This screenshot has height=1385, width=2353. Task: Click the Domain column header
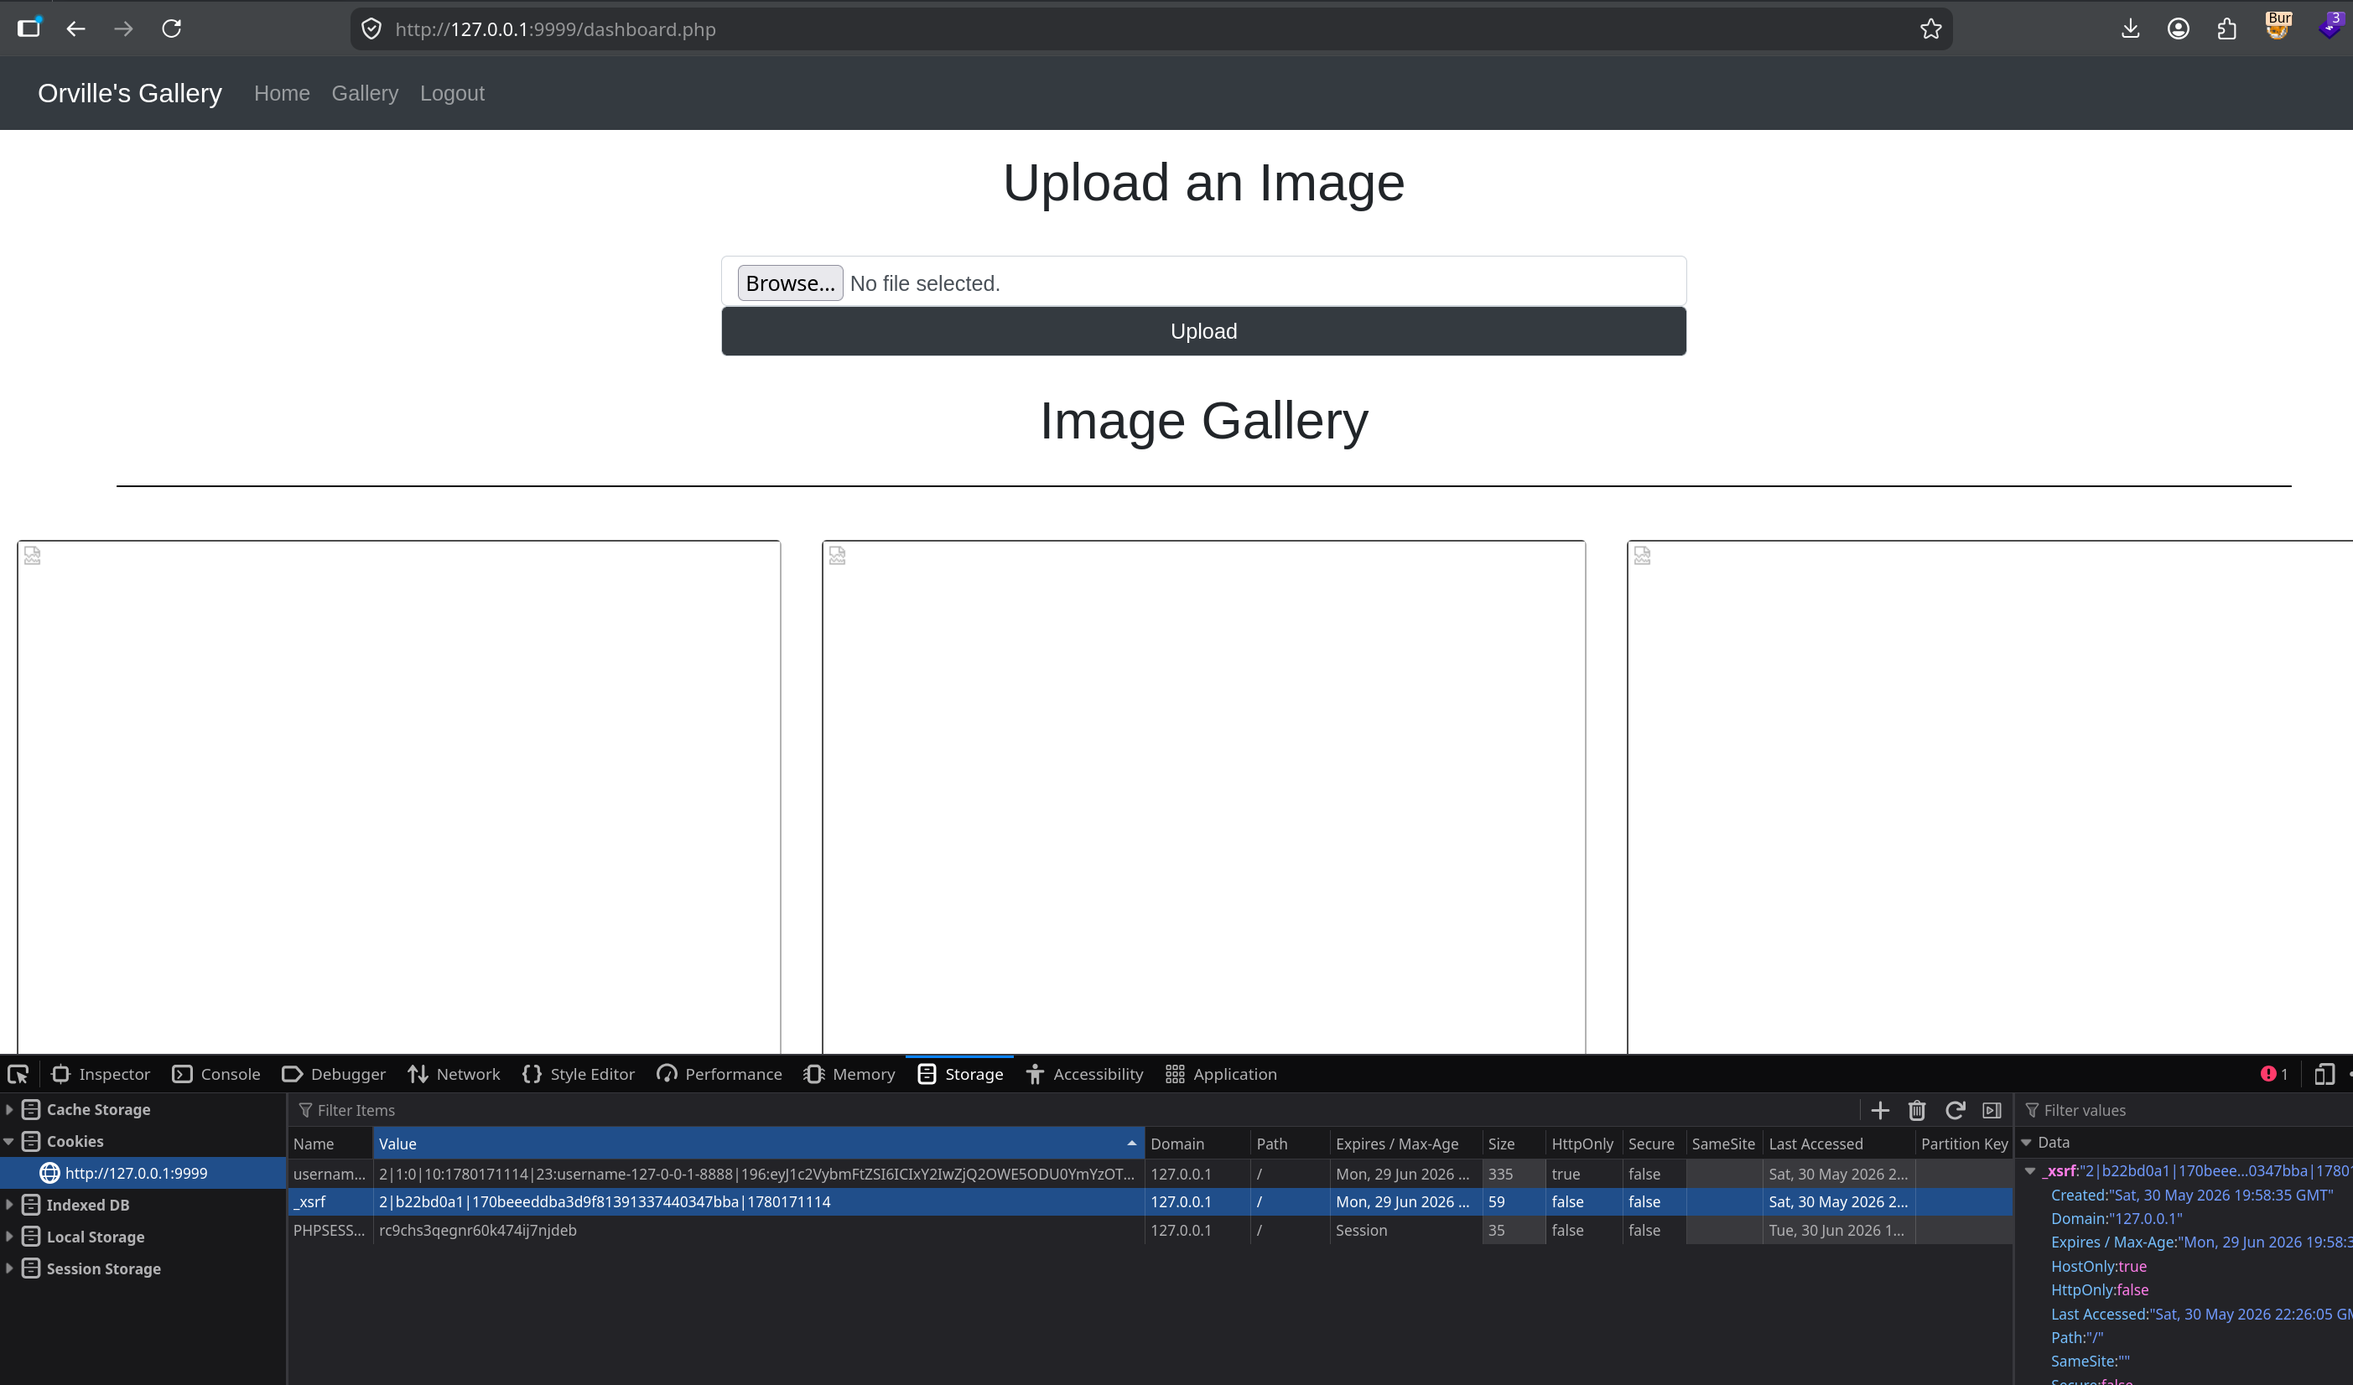click(1197, 1144)
